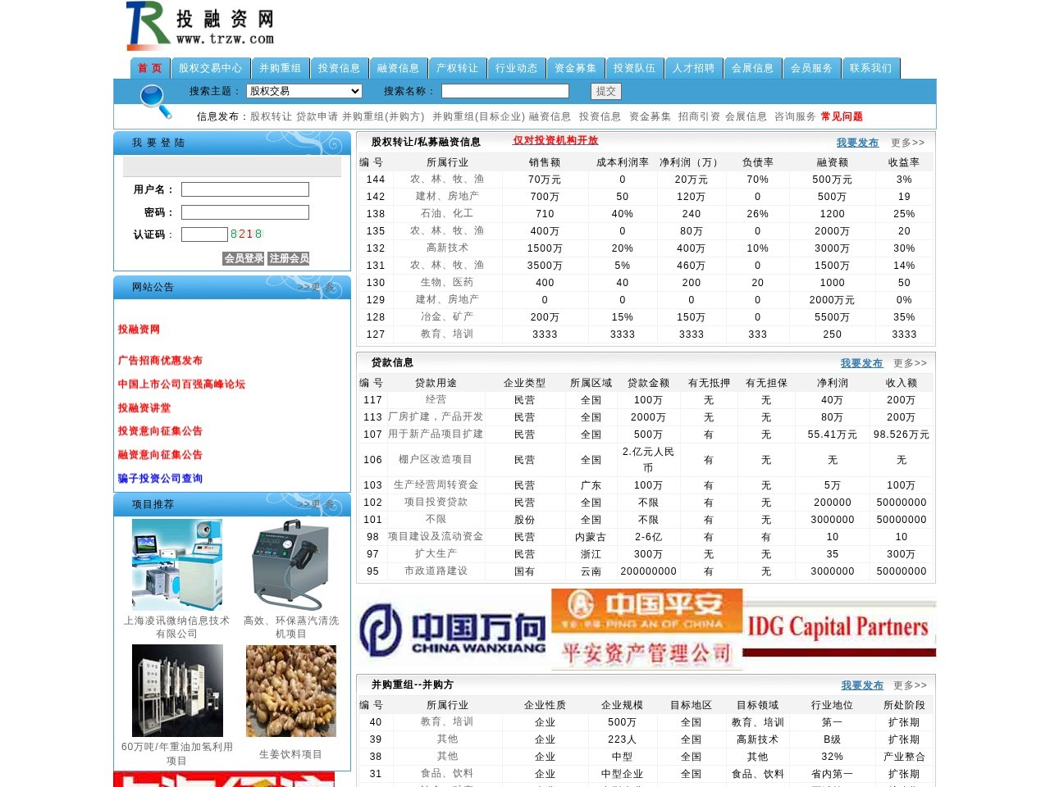Open the 并购重组 tab
Viewport: 1050px width, 787px height.
tap(280, 68)
